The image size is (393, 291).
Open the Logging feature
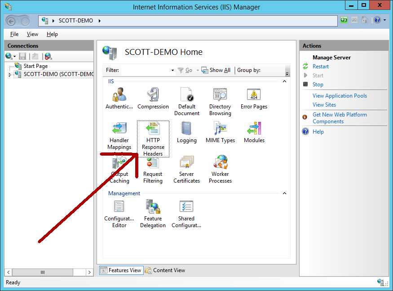coord(187,132)
